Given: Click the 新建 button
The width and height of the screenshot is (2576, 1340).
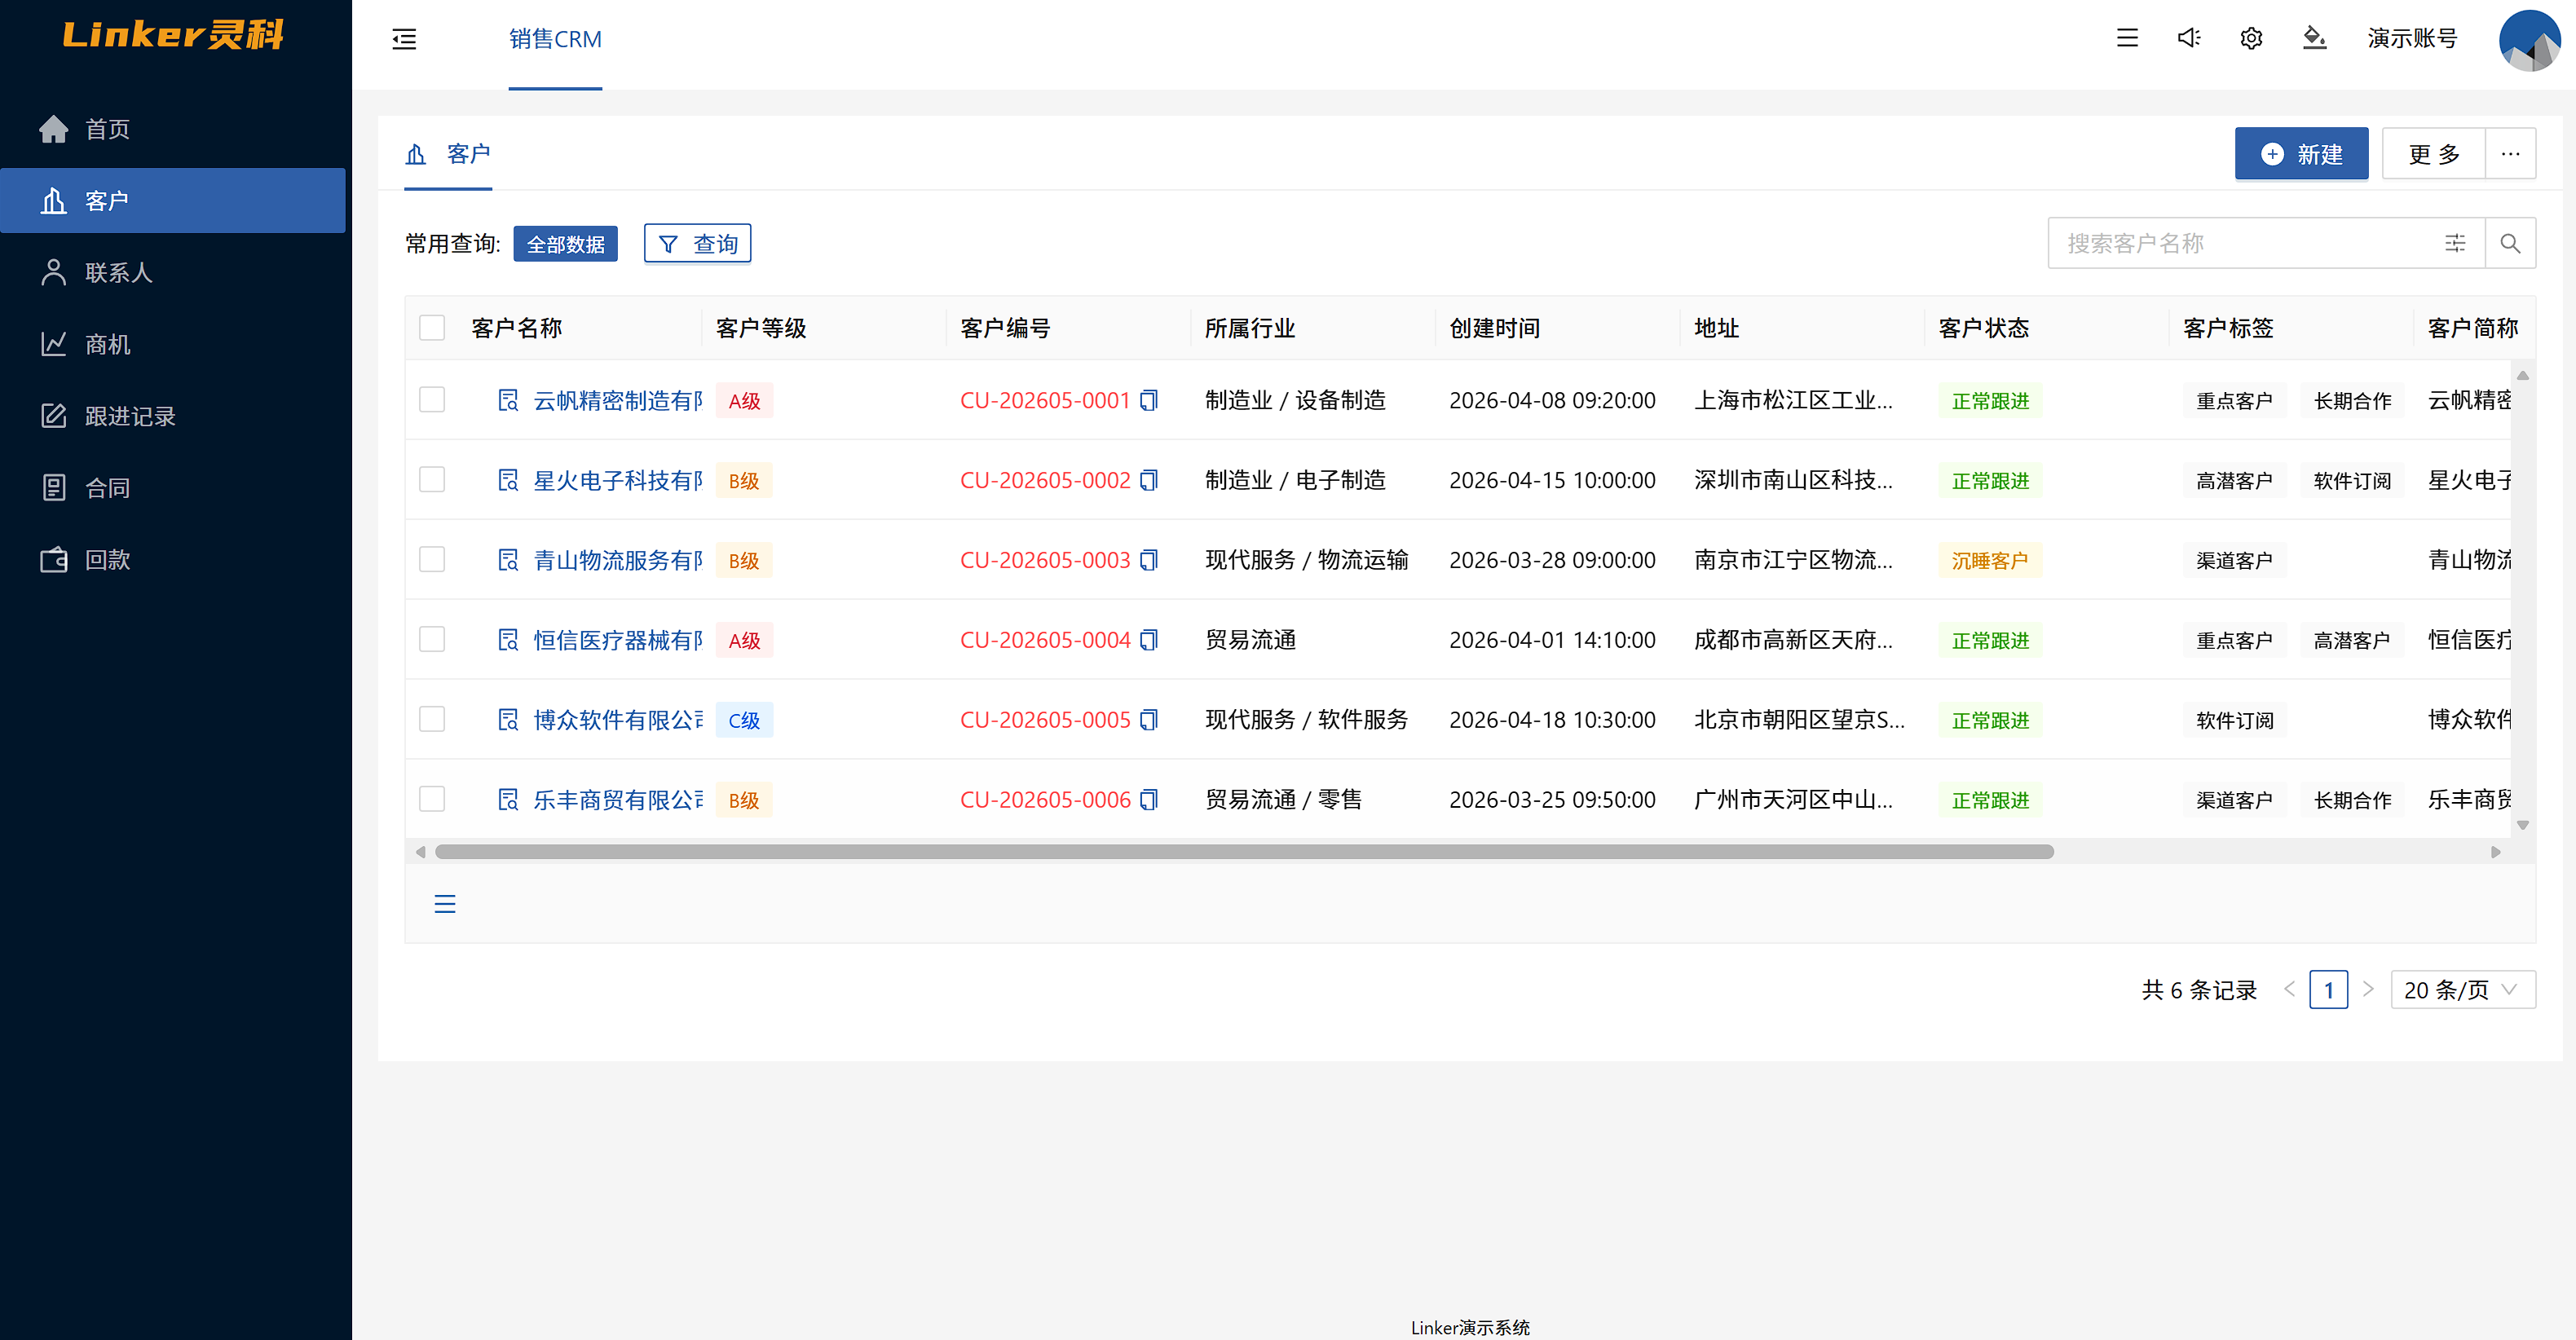Looking at the screenshot, I should 2301,154.
